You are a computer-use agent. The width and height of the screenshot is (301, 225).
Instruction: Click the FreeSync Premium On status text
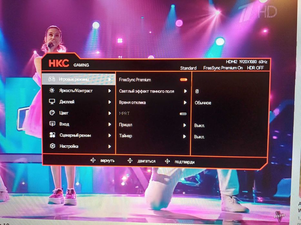223,68
